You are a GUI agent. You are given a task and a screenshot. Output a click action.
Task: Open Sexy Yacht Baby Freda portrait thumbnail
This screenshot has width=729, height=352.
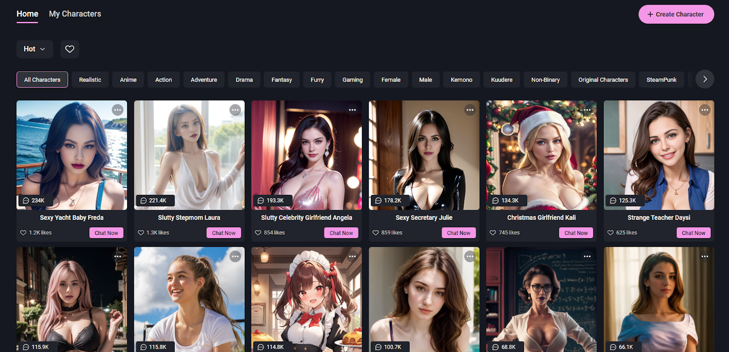click(72, 155)
